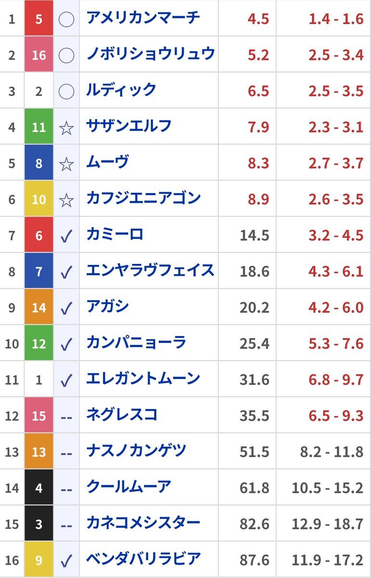Click the star mark for サザンエルフ
This screenshot has width=371, height=578.
click(x=66, y=128)
